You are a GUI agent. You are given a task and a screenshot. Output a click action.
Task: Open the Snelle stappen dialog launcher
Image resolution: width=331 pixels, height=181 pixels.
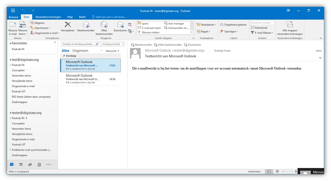click(x=193, y=38)
